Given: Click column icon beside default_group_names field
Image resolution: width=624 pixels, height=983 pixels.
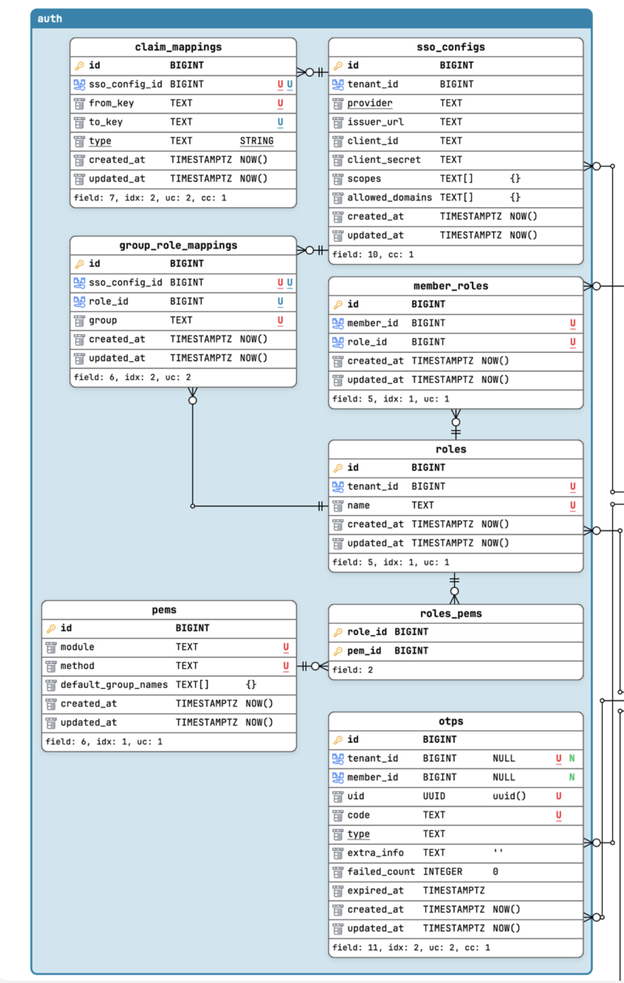Looking at the screenshot, I should (x=51, y=685).
